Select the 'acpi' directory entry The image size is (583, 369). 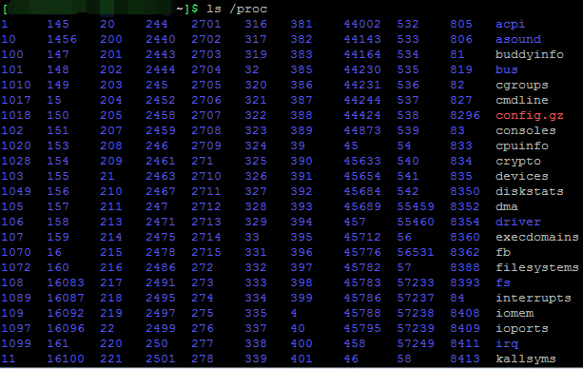pos(510,24)
